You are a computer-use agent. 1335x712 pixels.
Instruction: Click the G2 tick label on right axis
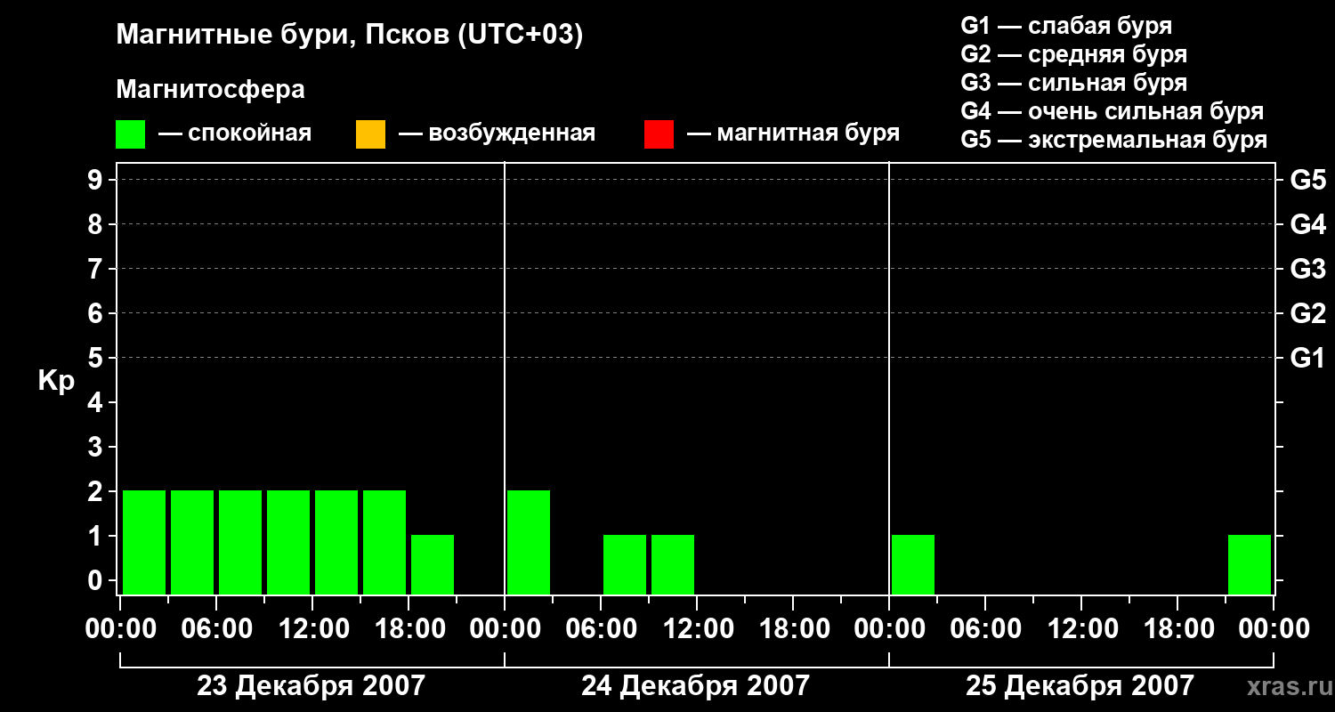point(1307,313)
